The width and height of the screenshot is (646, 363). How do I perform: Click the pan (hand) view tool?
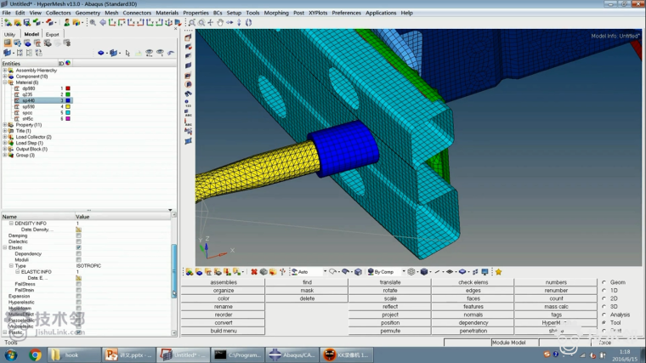click(219, 23)
